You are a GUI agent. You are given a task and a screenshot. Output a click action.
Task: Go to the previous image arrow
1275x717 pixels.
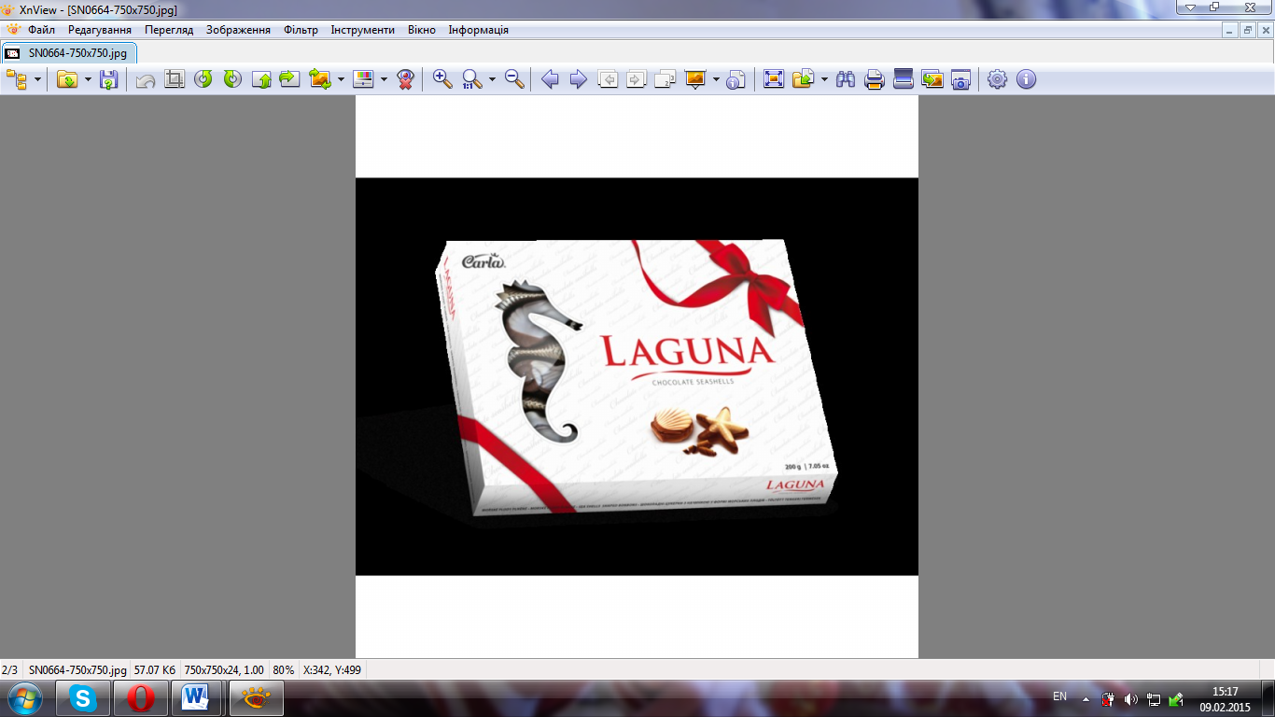[x=550, y=79]
